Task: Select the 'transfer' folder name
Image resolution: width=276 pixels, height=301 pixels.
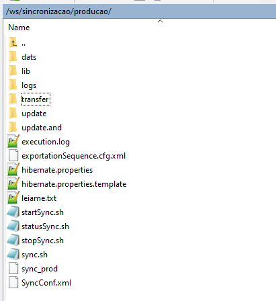Action: pos(36,99)
